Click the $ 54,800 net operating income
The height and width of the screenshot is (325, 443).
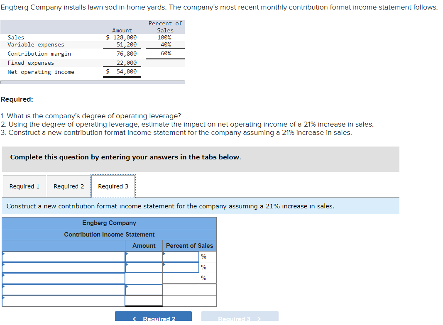[x=121, y=71]
